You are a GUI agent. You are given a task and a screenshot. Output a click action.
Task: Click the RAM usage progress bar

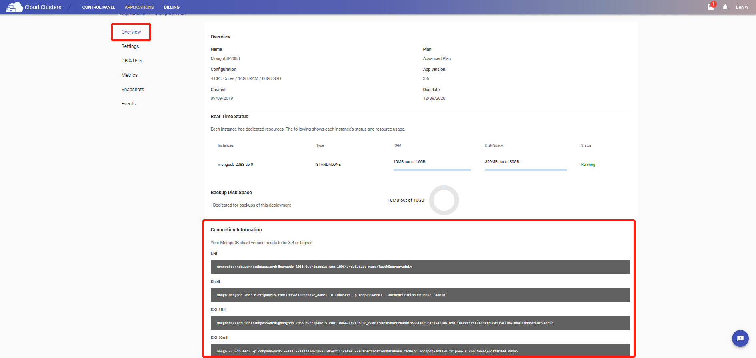coord(432,170)
